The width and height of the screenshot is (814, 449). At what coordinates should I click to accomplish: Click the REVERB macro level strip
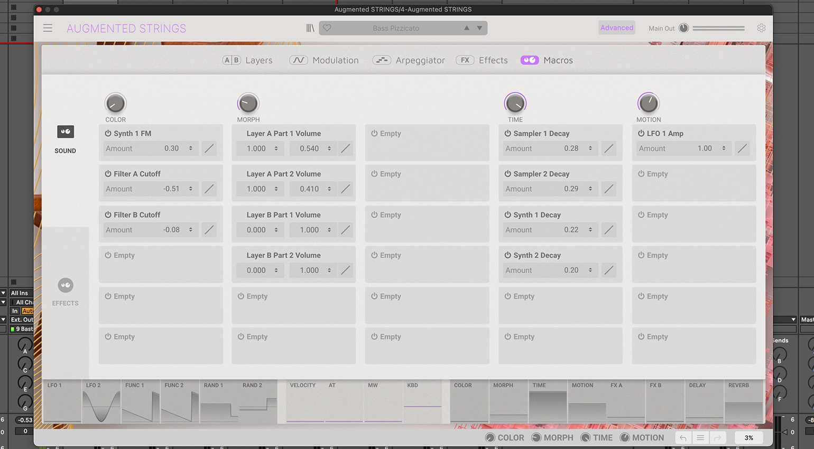(744, 401)
